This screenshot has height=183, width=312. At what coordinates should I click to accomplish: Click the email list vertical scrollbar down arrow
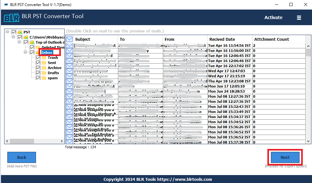pos(308,141)
